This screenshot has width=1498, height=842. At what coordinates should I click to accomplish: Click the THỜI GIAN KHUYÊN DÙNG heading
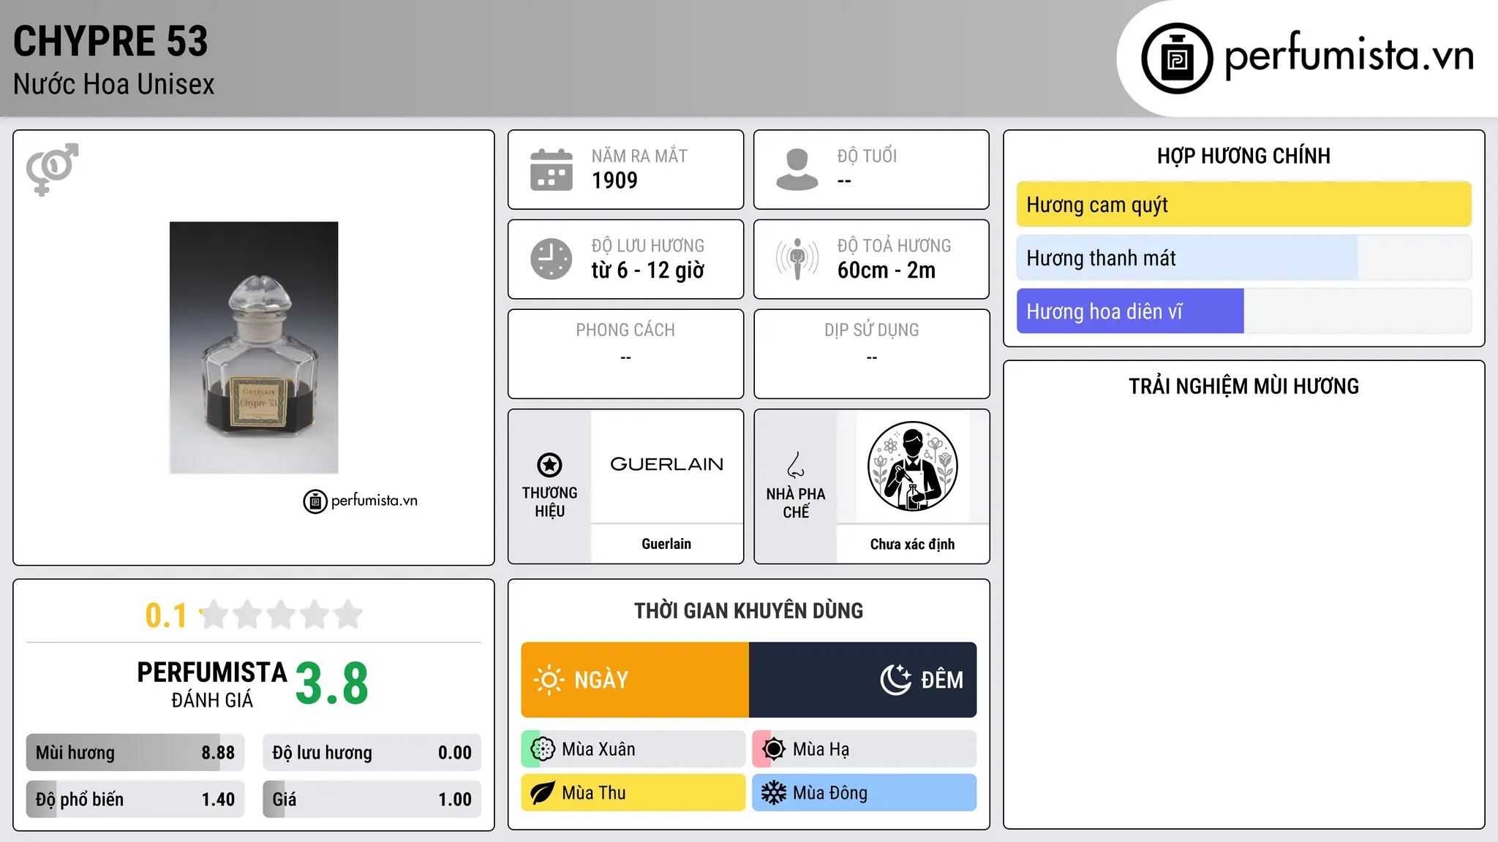(x=749, y=611)
